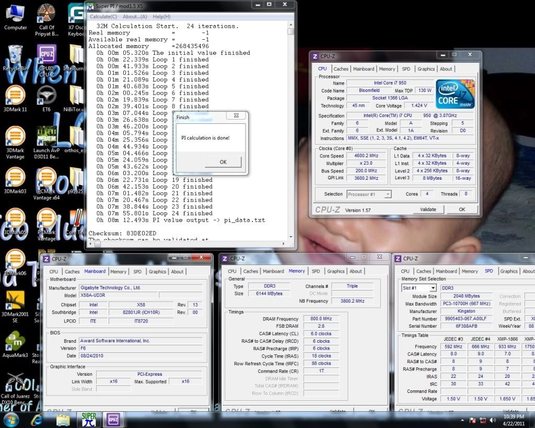Open the About tab in the top-right CPU-Z window

(446, 68)
